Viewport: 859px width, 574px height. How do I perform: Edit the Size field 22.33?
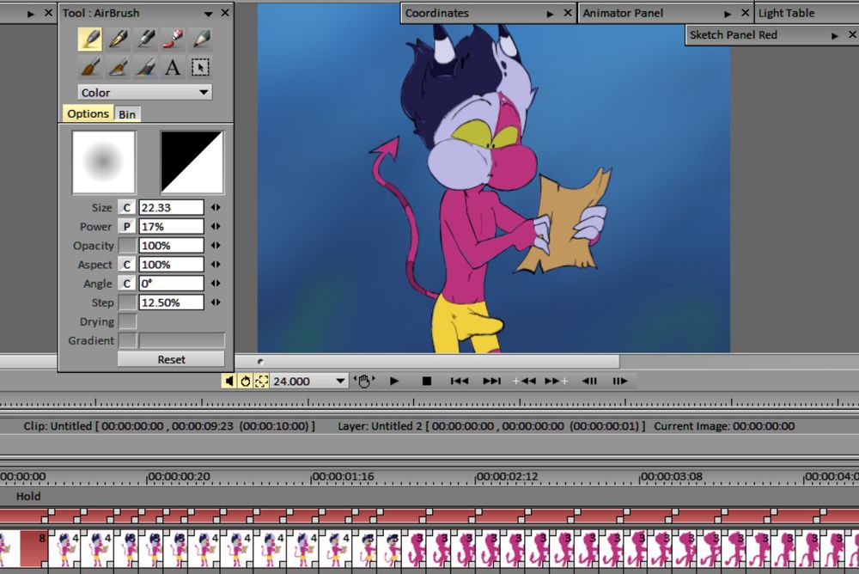click(171, 208)
